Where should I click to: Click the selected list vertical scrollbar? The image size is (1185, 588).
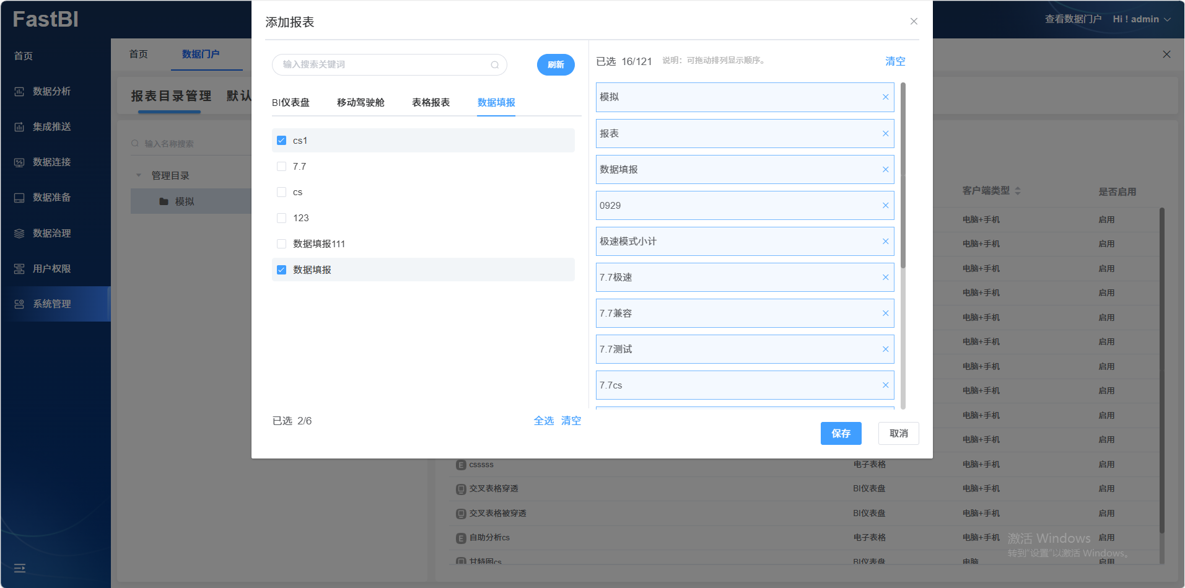(x=903, y=177)
